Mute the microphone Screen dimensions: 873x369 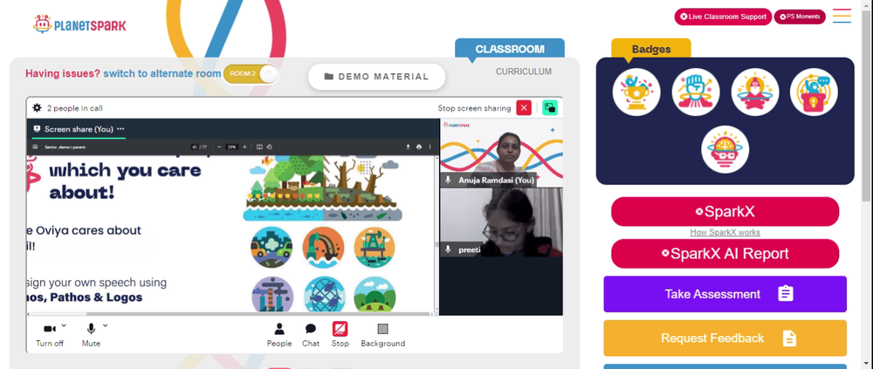coord(91,336)
